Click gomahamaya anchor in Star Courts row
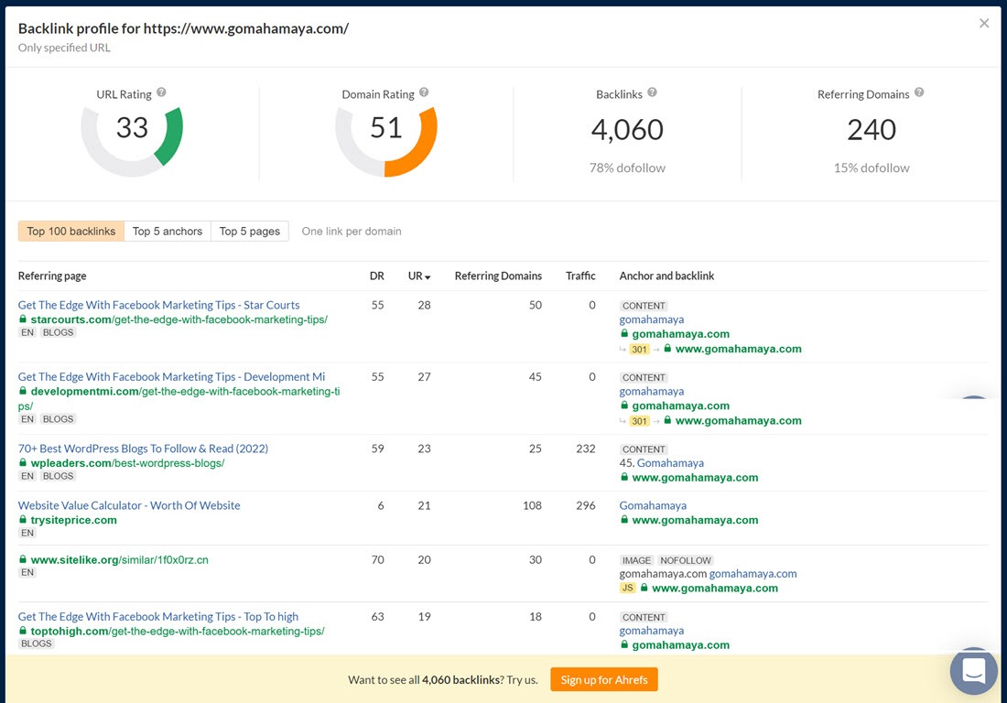1007x703 pixels. (x=651, y=319)
